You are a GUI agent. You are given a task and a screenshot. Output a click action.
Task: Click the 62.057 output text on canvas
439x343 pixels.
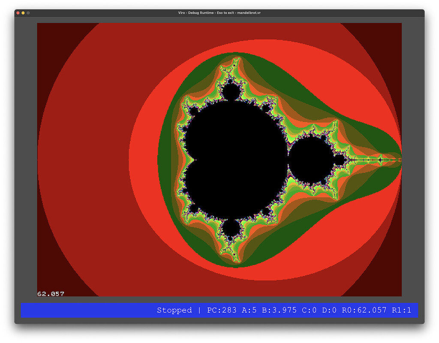click(x=51, y=294)
